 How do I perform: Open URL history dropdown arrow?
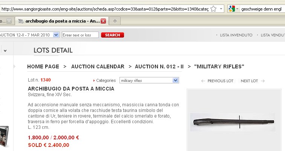click(x=221, y=9)
